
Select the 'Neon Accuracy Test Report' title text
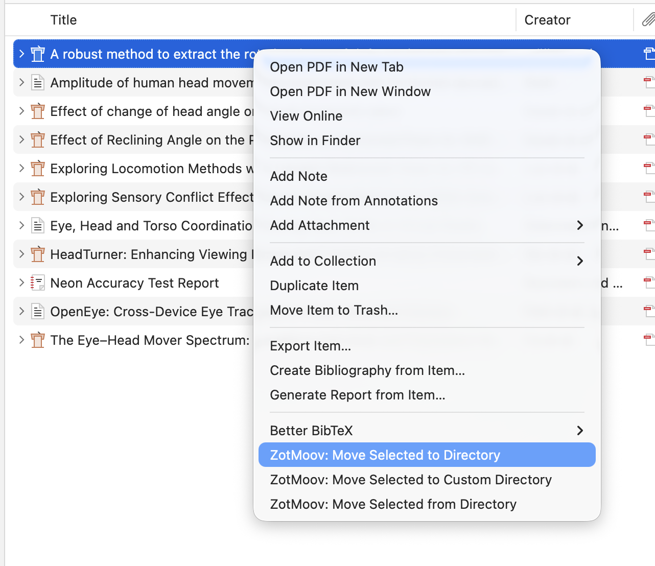[134, 283]
